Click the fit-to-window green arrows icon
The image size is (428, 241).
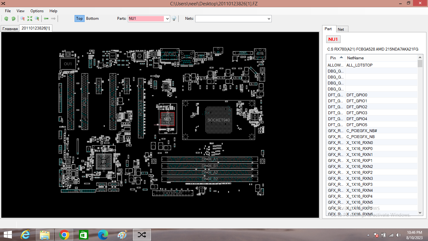point(30,19)
